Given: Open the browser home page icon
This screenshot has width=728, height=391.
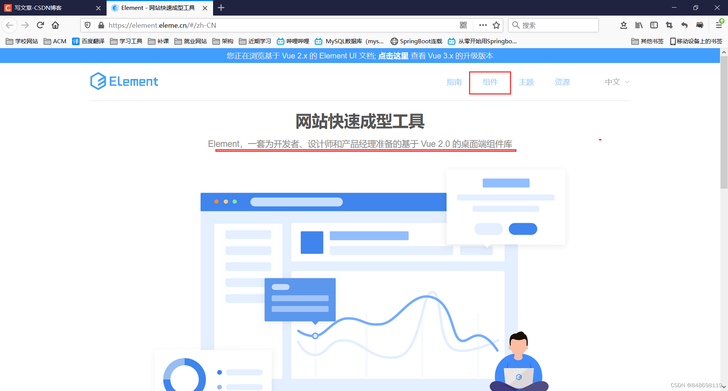Looking at the screenshot, I should tap(55, 25).
